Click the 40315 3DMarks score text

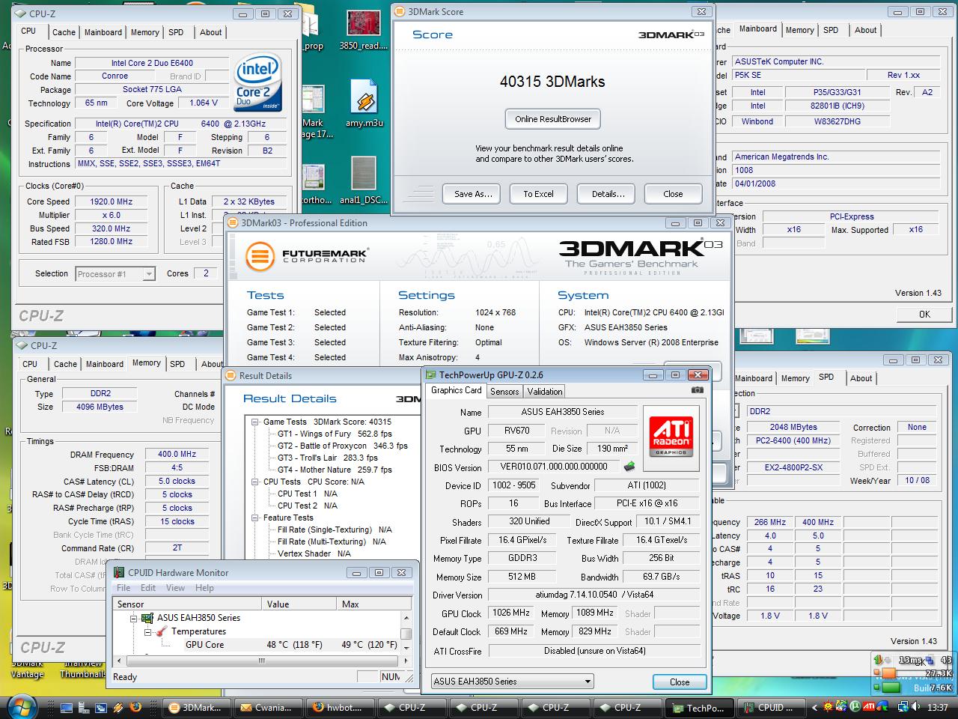tap(552, 82)
